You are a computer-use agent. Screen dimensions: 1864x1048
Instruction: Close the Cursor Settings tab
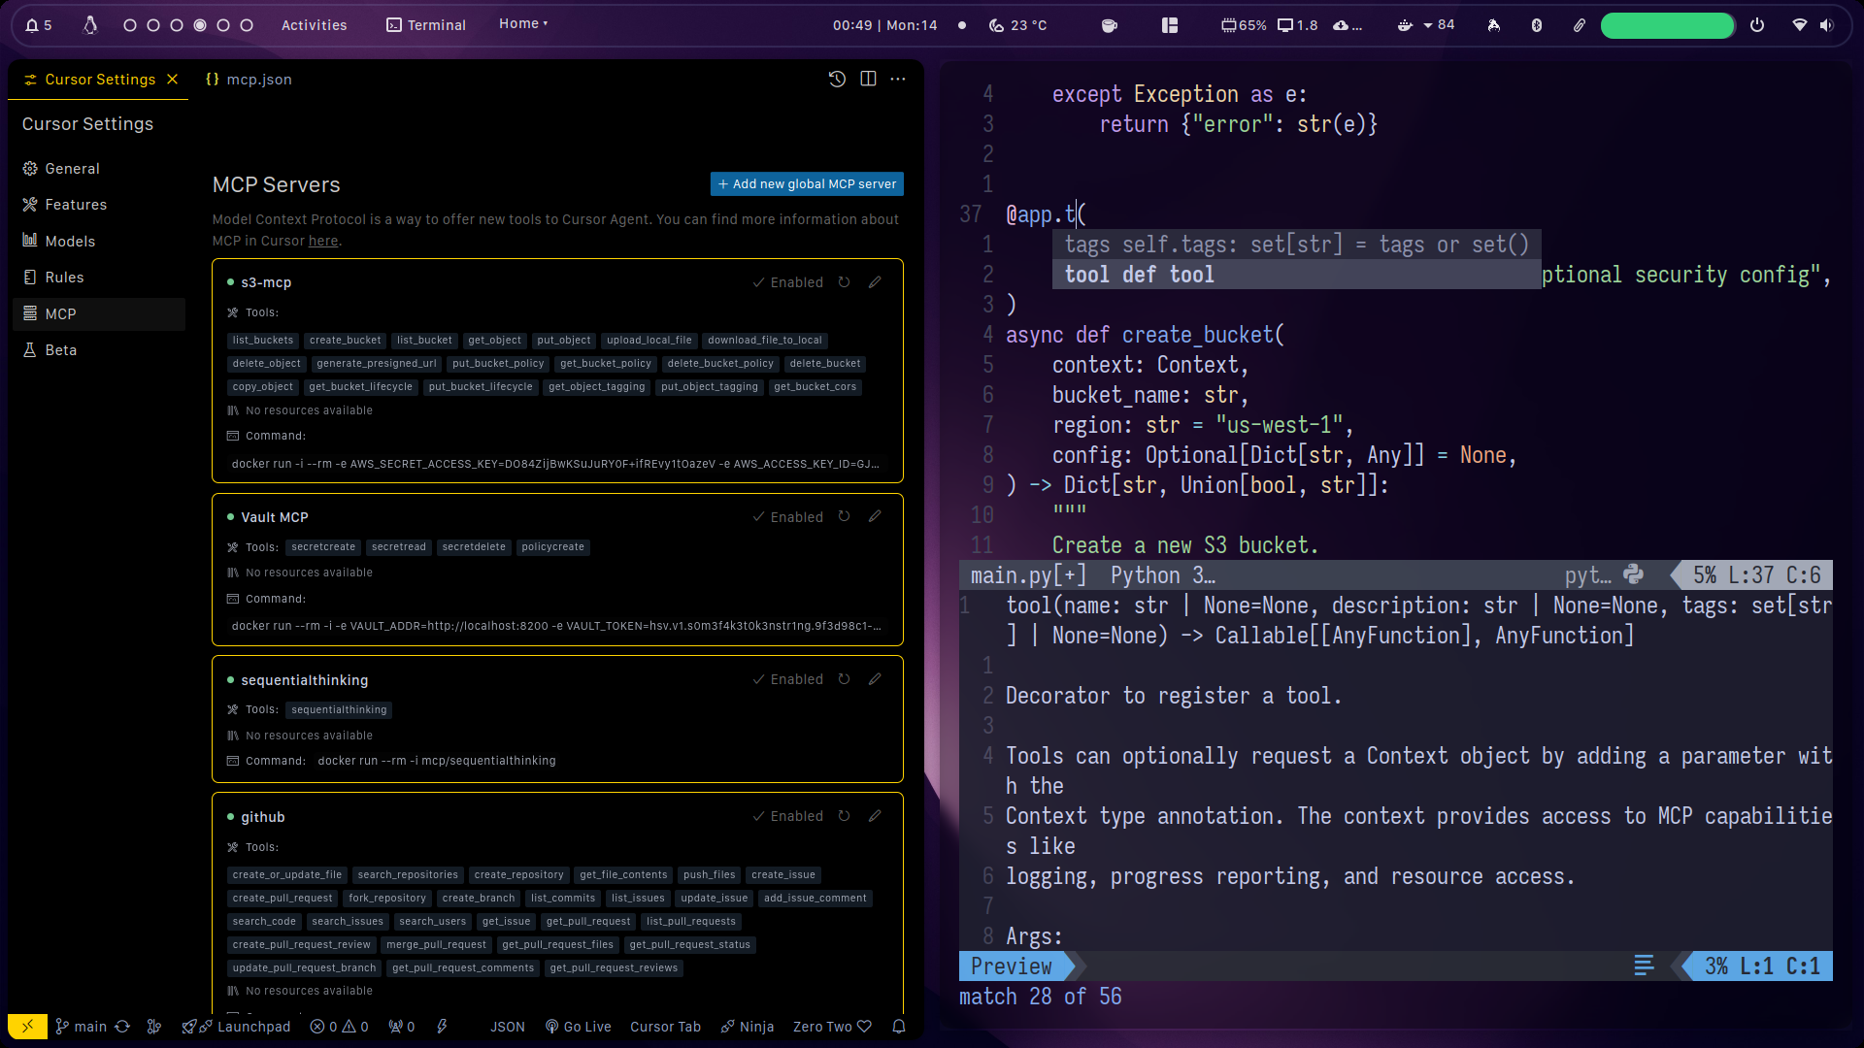click(x=173, y=80)
